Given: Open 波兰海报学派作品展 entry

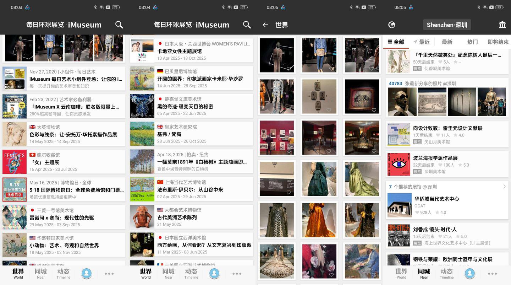Looking at the screenshot, I should click(447, 165).
